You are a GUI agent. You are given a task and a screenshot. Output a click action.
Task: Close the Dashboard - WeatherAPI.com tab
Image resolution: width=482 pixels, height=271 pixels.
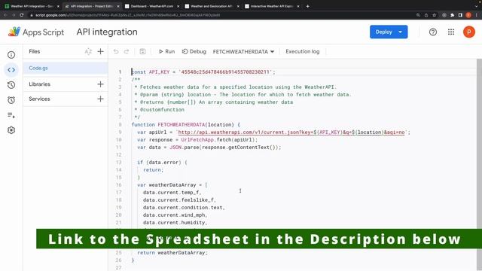coord(178,6)
